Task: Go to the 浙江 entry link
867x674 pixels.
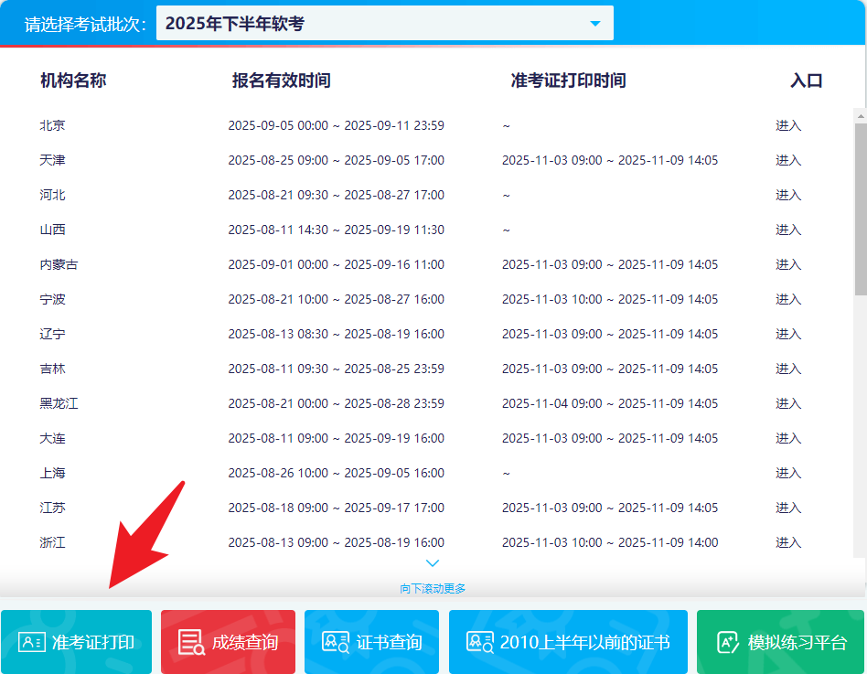Action: click(x=787, y=542)
